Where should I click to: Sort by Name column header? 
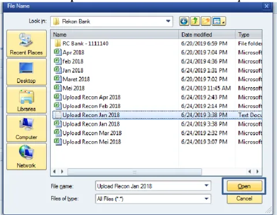pos(115,35)
